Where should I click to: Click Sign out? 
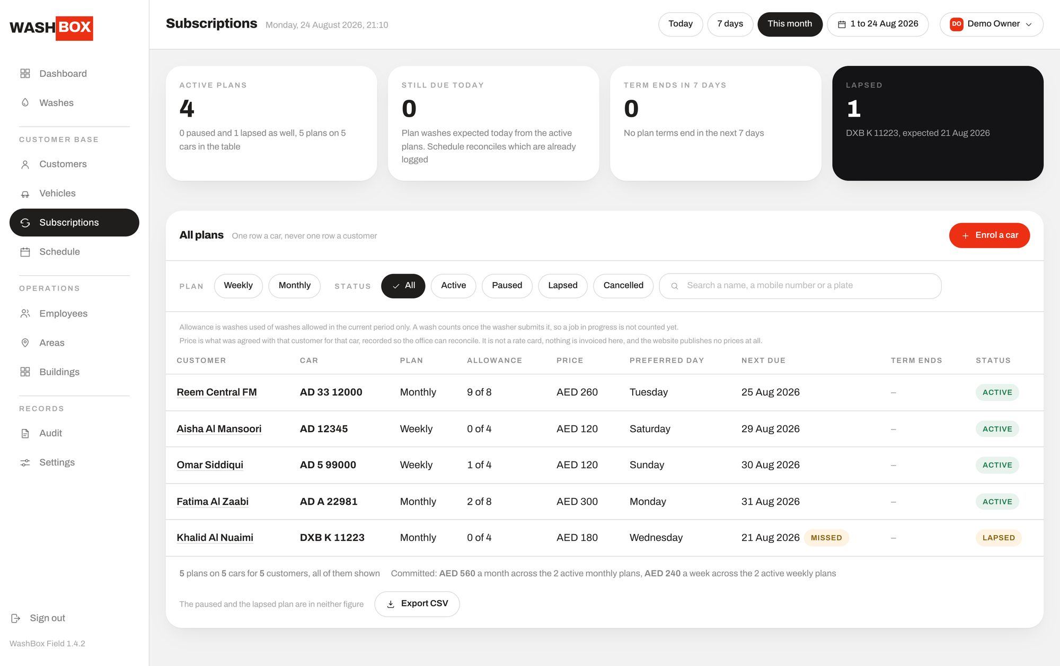(38, 618)
